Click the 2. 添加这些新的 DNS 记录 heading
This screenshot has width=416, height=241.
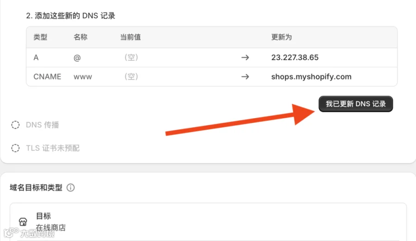point(71,16)
